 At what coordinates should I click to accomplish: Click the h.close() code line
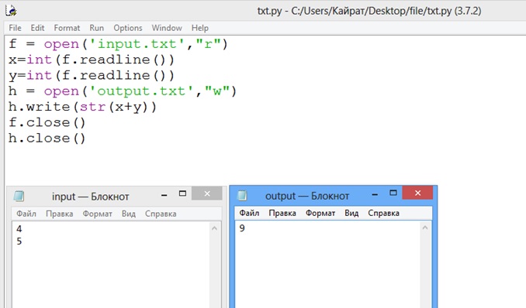tap(47, 139)
